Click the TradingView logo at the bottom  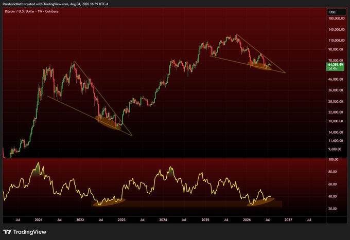tap(25, 232)
